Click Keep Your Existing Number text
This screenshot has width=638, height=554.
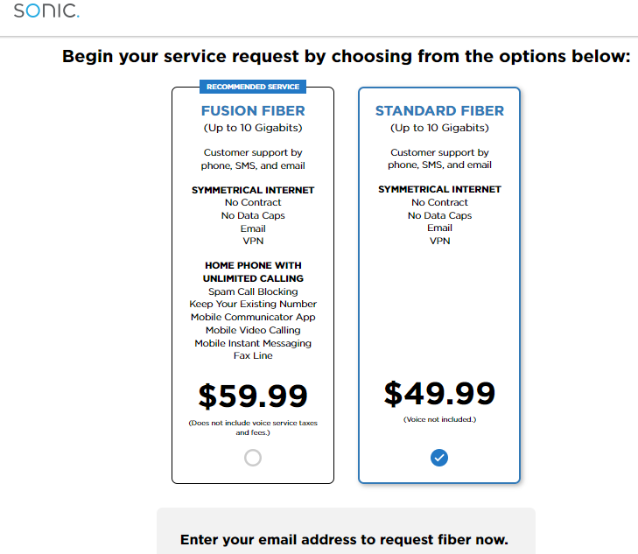pos(253,304)
